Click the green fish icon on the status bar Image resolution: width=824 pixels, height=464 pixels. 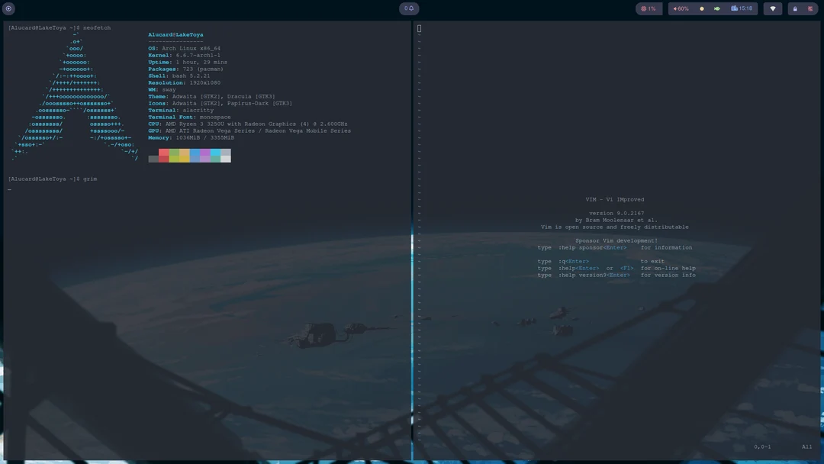(x=716, y=8)
